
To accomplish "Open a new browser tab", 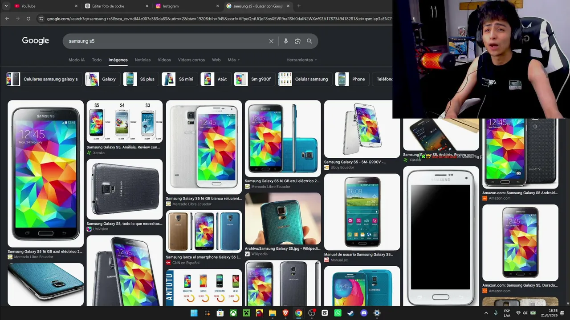I will tap(299, 6).
